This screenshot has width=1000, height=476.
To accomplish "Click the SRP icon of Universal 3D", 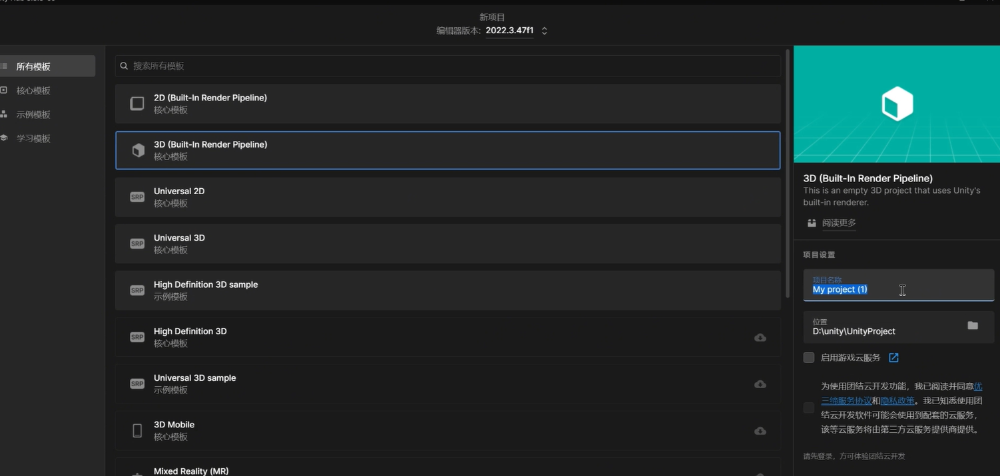I will (137, 244).
